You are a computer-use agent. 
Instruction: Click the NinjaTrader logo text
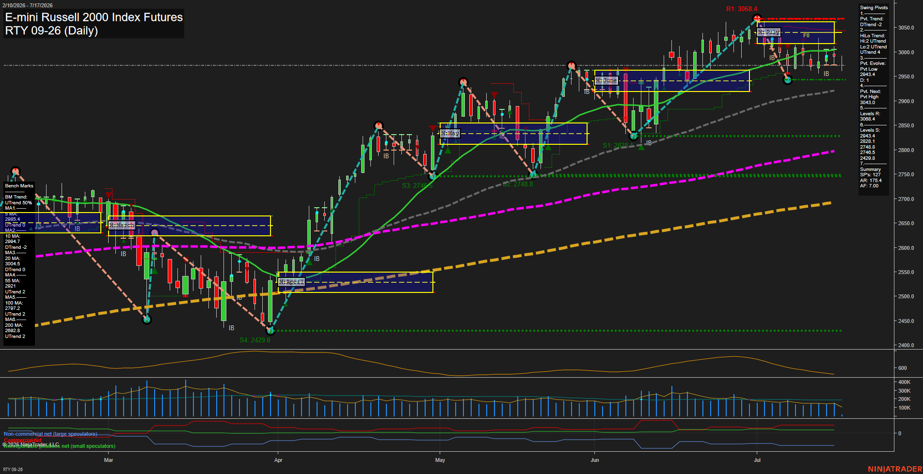pos(894,469)
